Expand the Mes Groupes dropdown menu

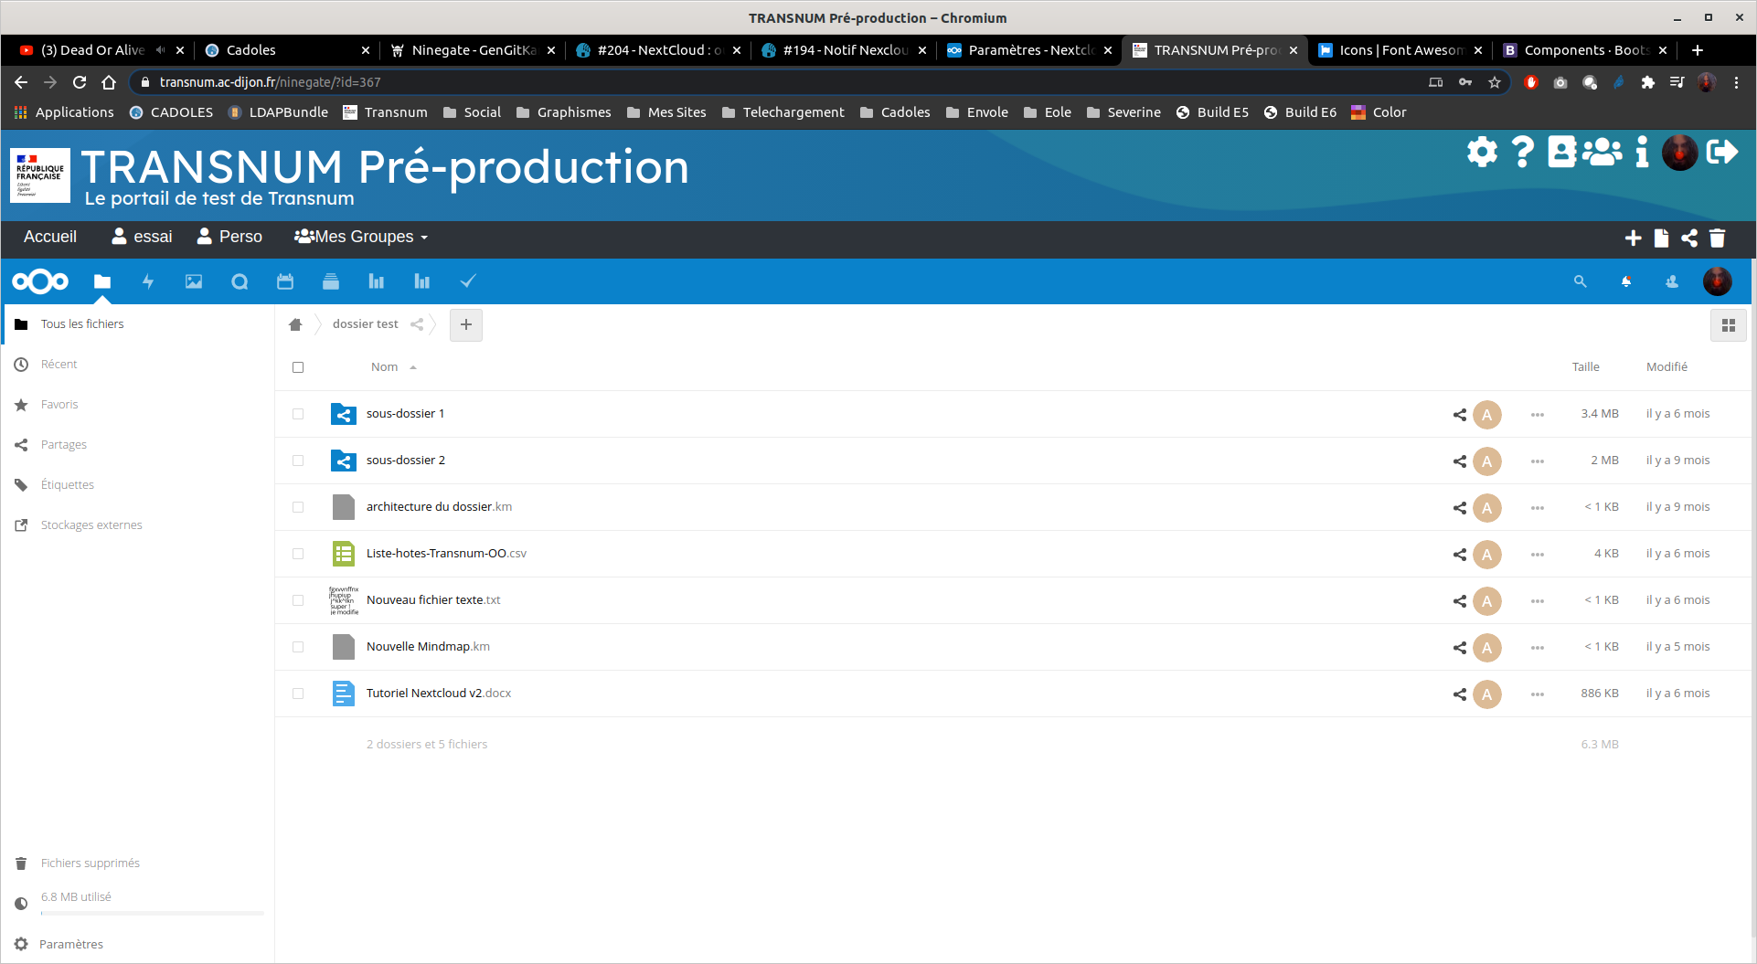(361, 237)
